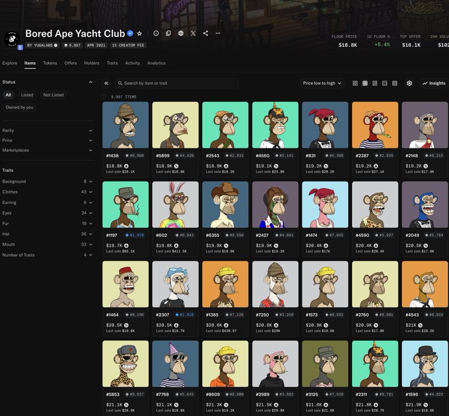Screen dimensions: 449x416
Task: Expand the Marketplaces filter
Action: (48, 151)
